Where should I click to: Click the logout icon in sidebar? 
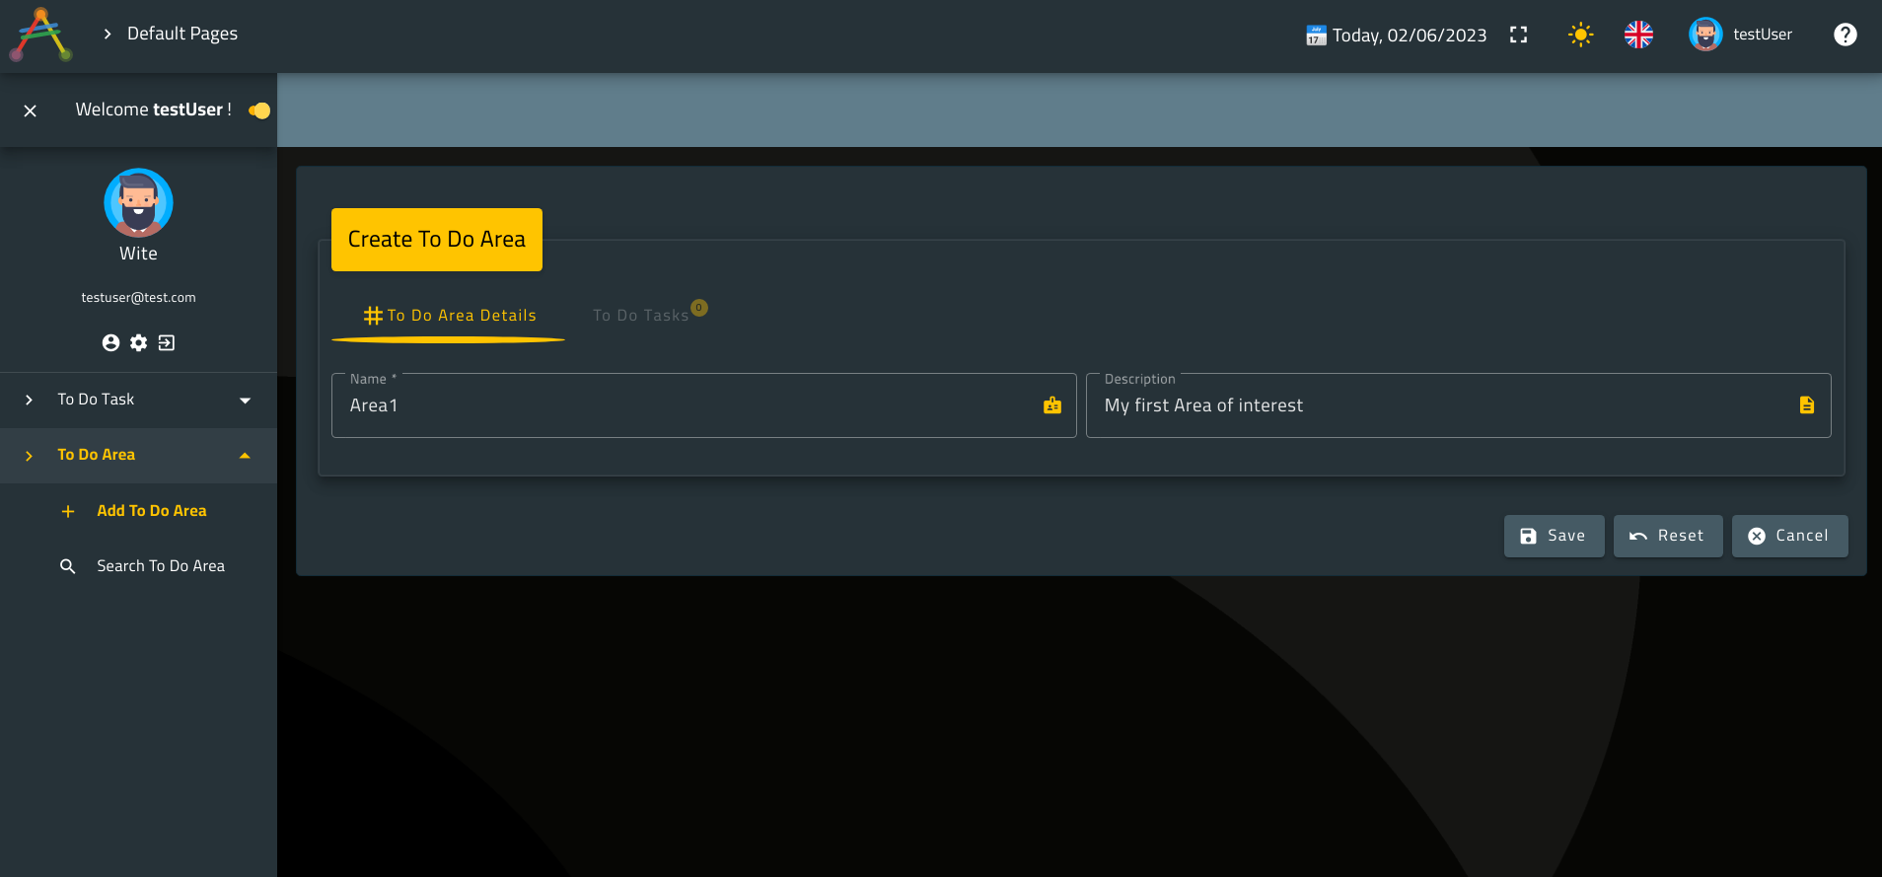coord(167,342)
